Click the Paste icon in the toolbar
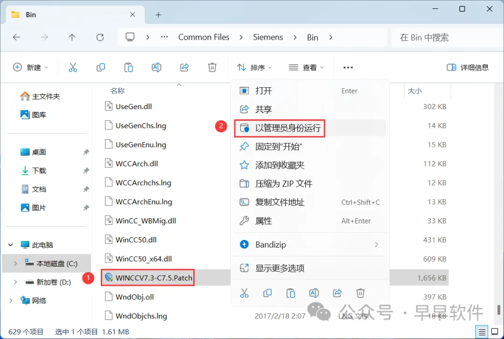The width and height of the screenshot is (504, 339). coord(129,68)
